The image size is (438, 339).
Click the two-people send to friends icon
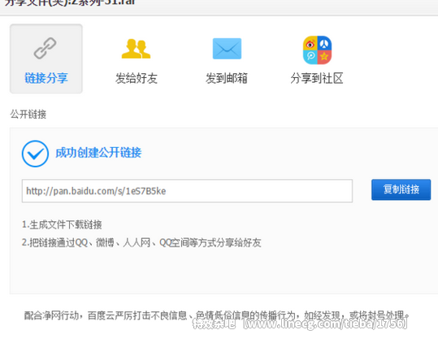click(x=136, y=49)
